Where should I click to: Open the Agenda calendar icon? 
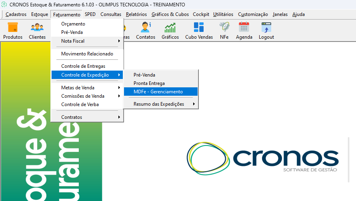[x=244, y=31]
